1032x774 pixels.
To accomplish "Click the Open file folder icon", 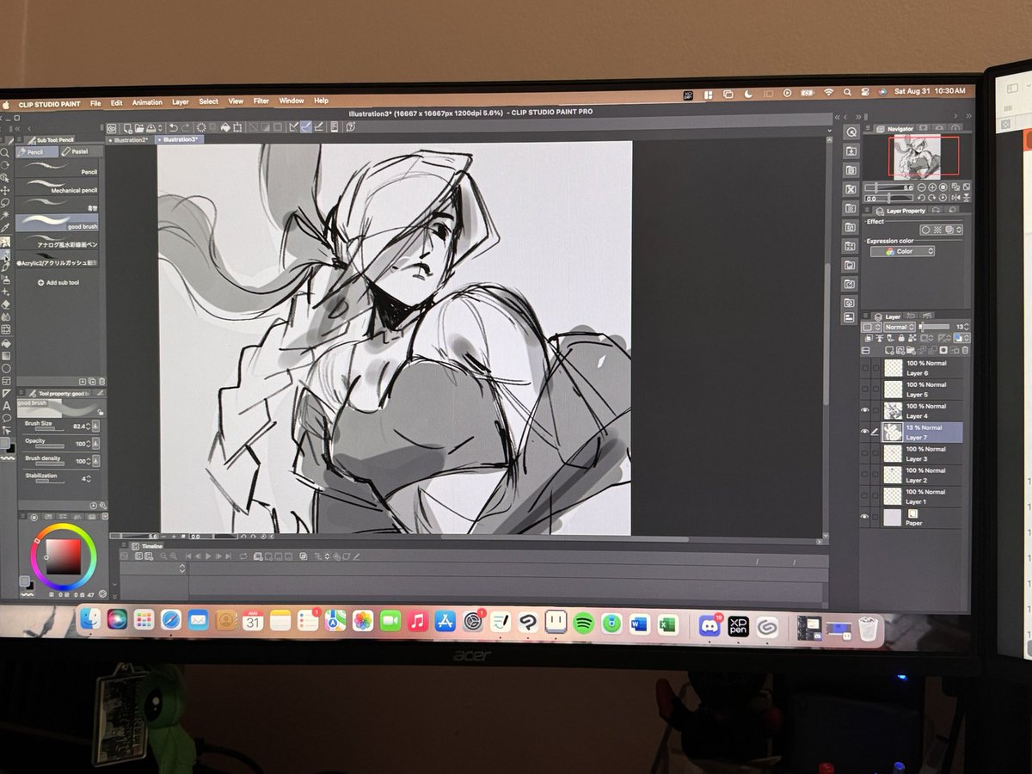I will (139, 127).
